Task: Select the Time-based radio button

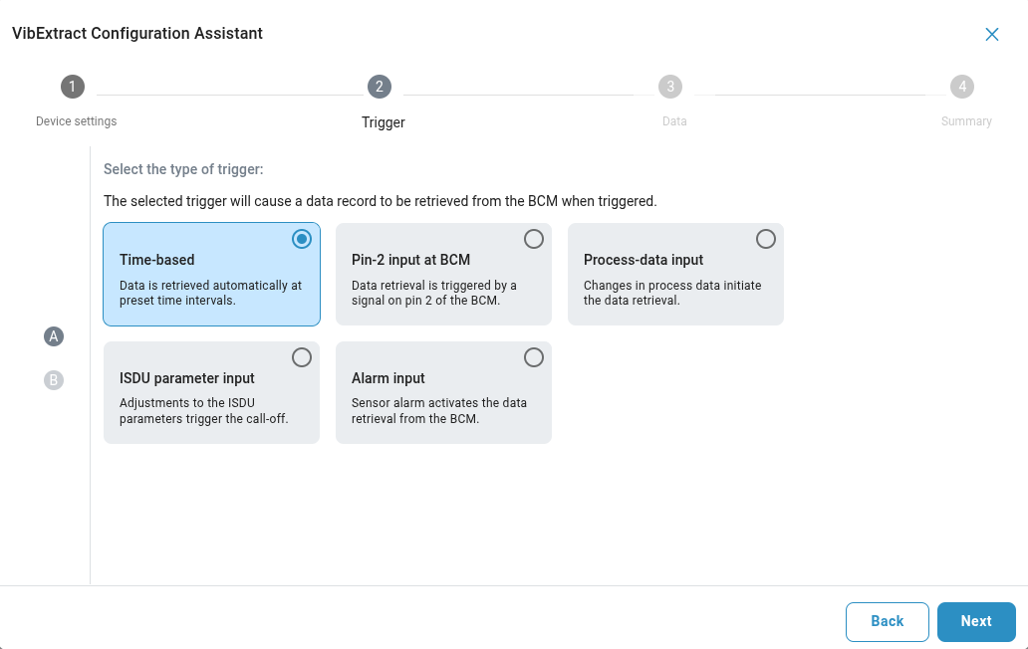Action: pyautogui.click(x=302, y=239)
